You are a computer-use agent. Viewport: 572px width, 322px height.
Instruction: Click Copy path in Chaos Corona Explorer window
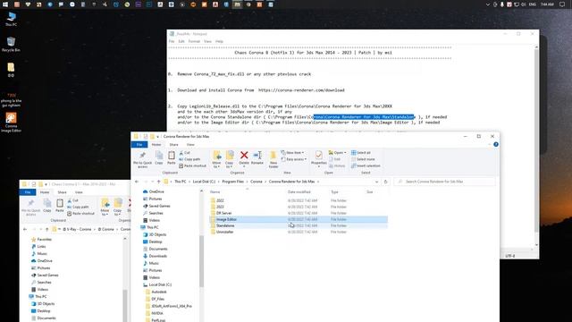click(78, 207)
